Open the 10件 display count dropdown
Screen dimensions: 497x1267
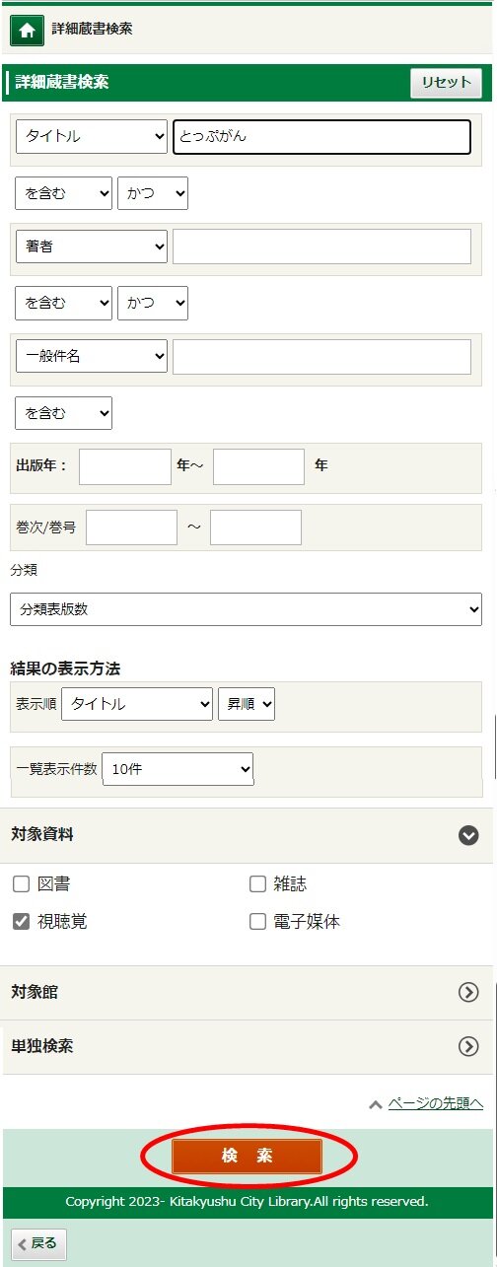(x=177, y=769)
